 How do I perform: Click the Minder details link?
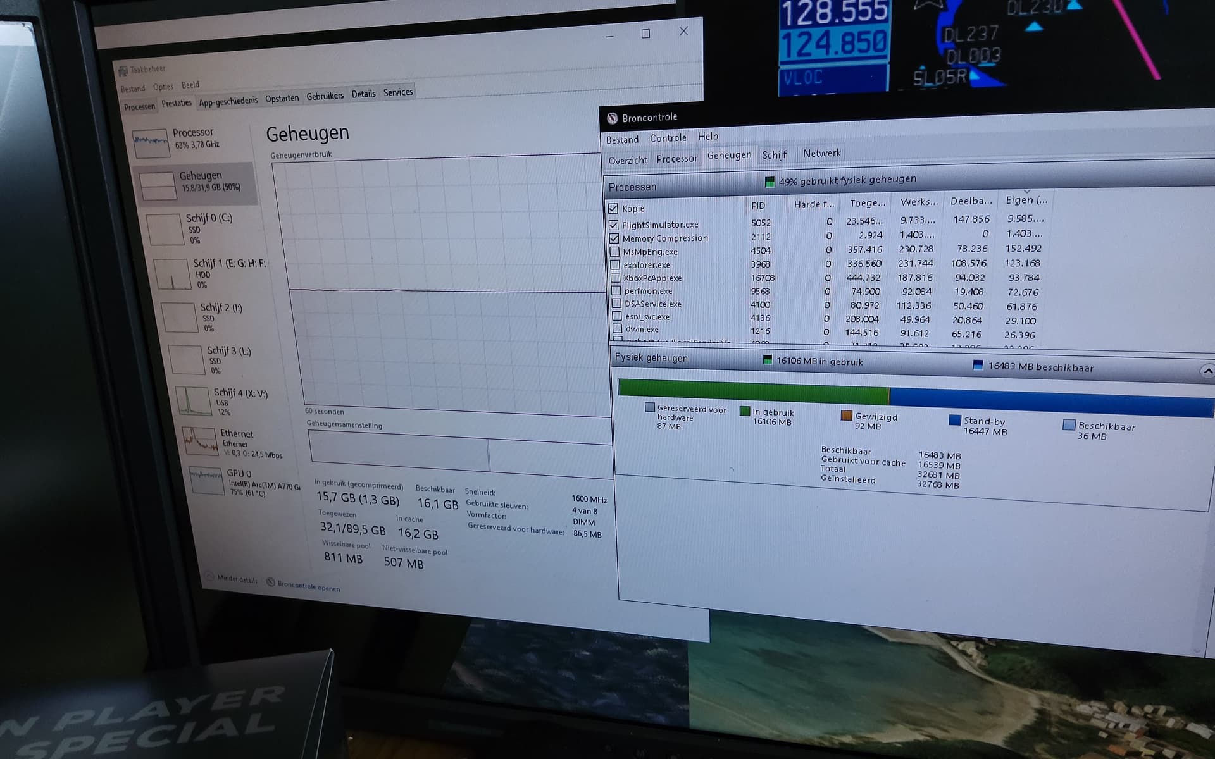pos(237,579)
